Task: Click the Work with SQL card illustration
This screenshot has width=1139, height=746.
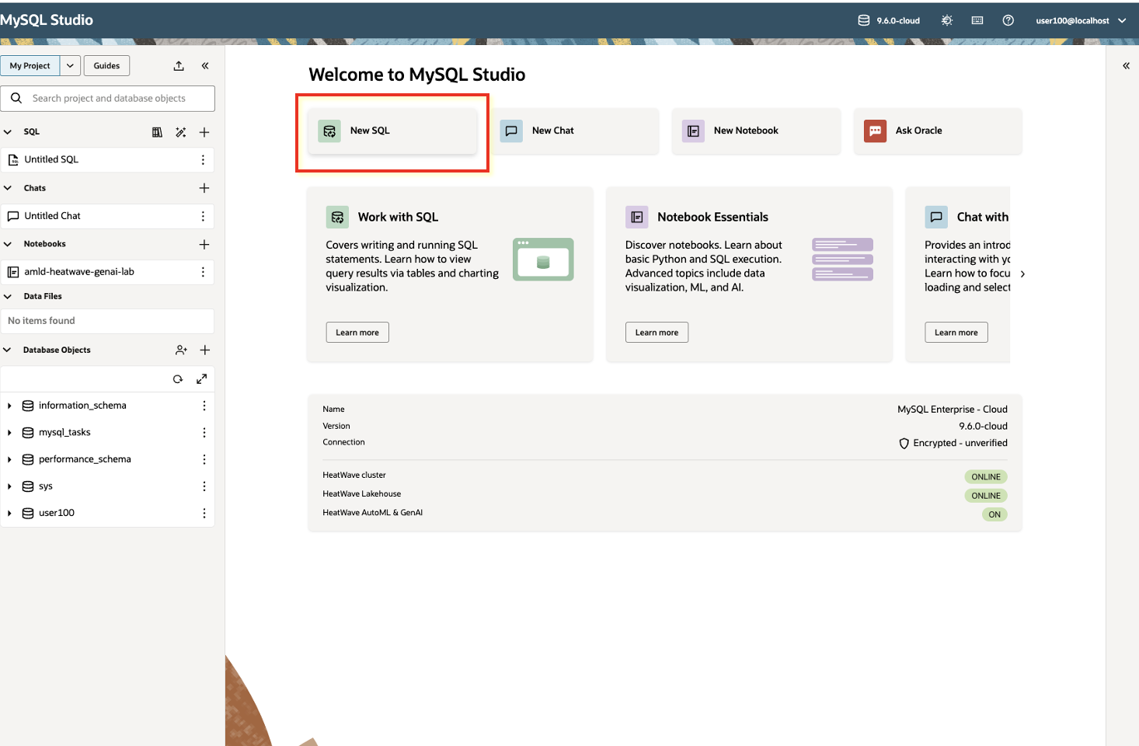Action: 543,260
